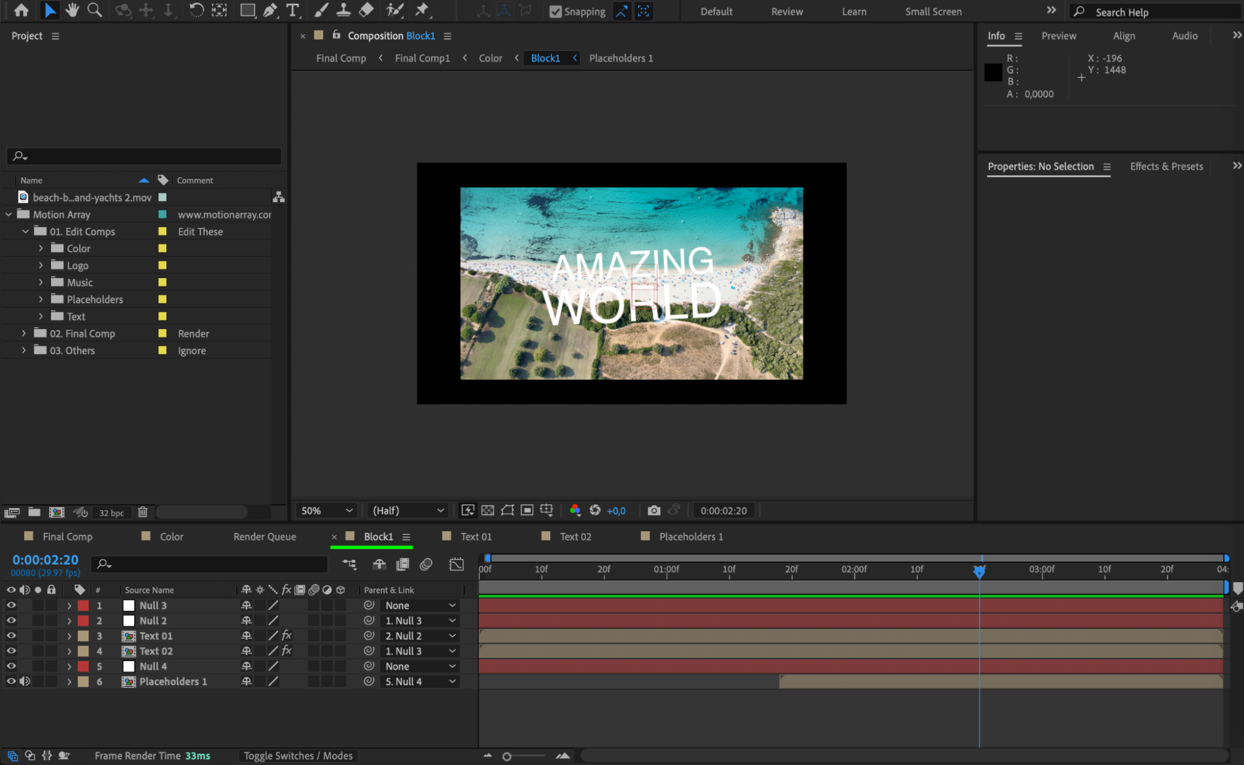Click red label swatch of Null 3

(x=83, y=605)
